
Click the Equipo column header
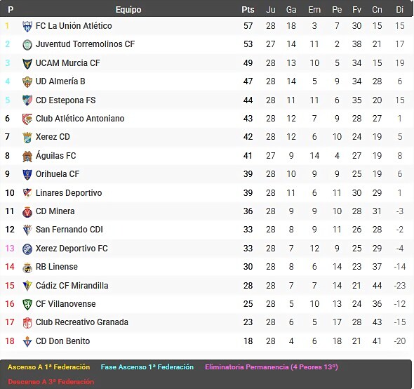click(x=128, y=10)
